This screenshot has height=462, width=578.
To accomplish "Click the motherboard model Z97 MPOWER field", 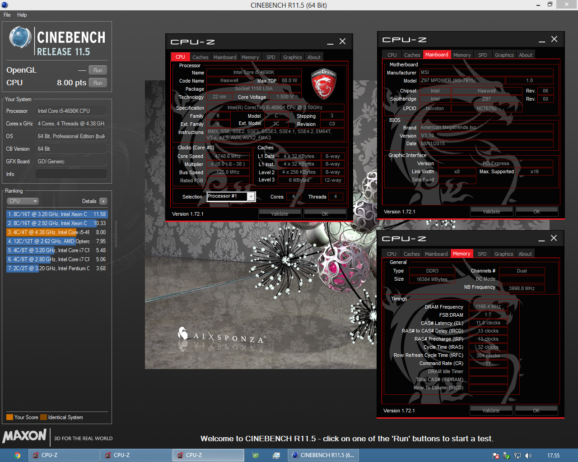I will tap(462, 80).
